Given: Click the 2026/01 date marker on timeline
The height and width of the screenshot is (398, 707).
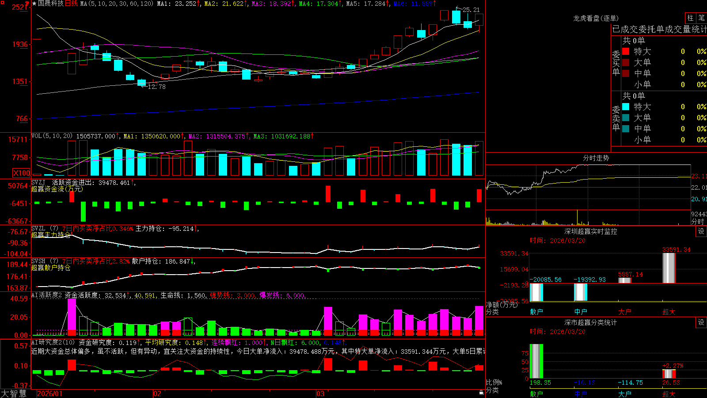Looking at the screenshot, I should 50,394.
